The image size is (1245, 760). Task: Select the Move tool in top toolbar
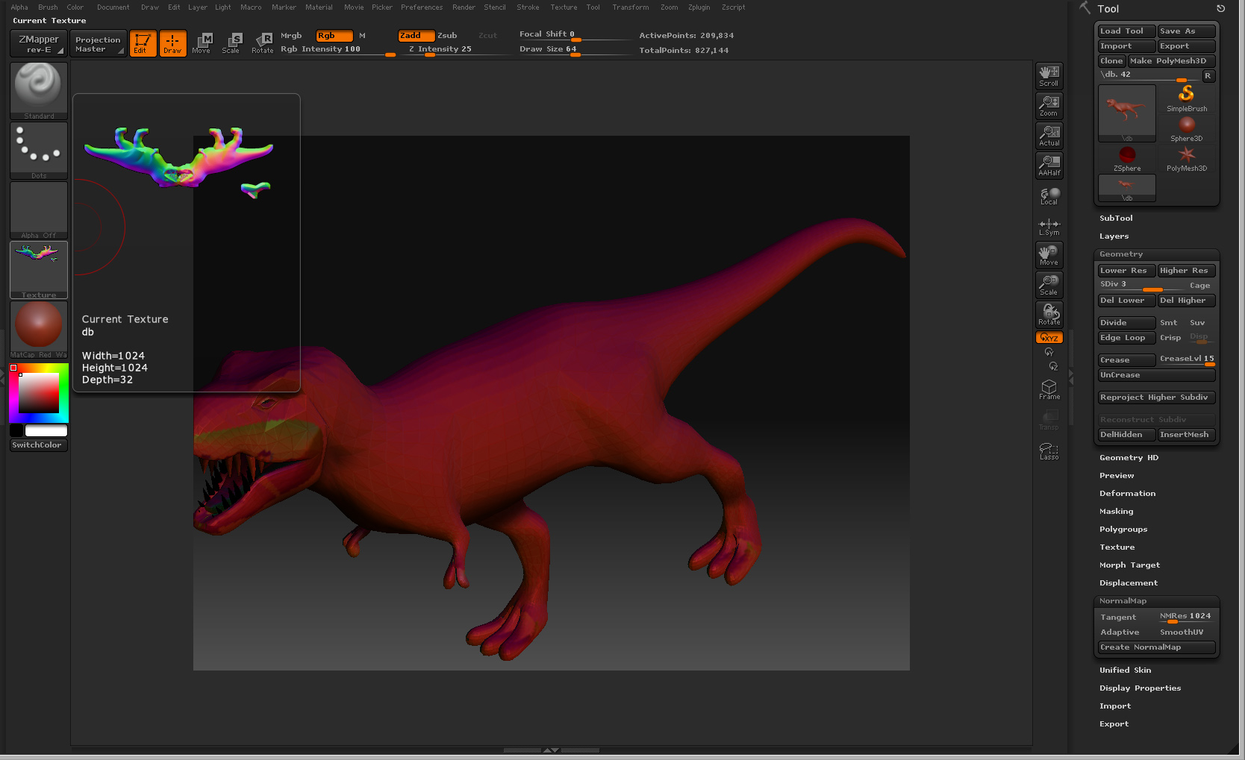click(202, 43)
